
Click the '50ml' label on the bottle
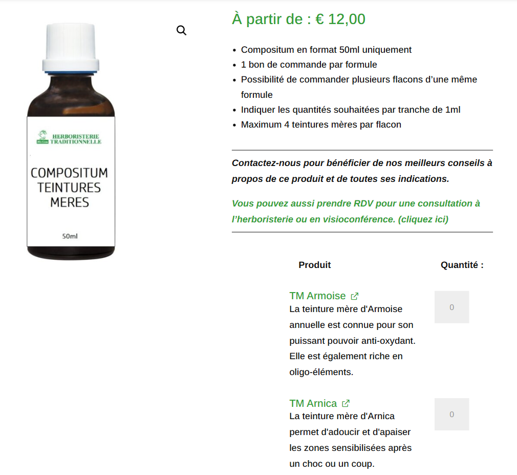click(70, 236)
